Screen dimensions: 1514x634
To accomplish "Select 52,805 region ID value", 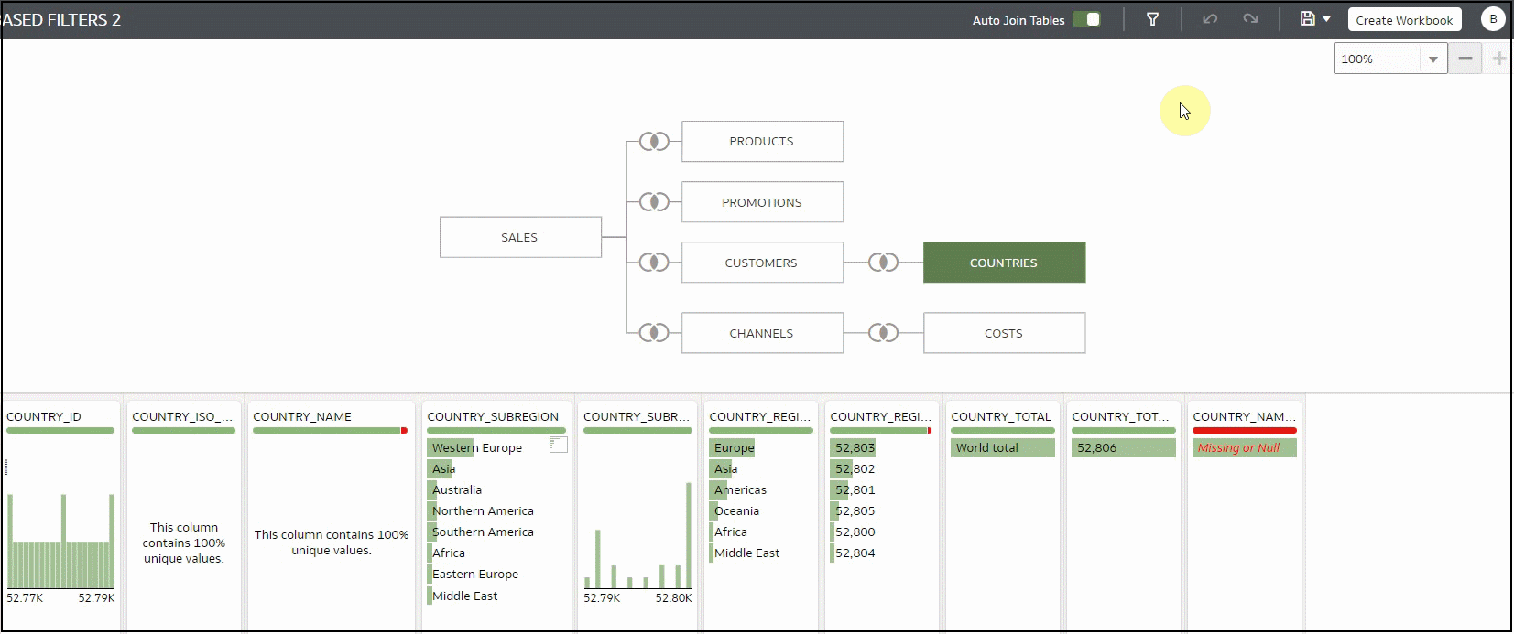I will 855,510.
